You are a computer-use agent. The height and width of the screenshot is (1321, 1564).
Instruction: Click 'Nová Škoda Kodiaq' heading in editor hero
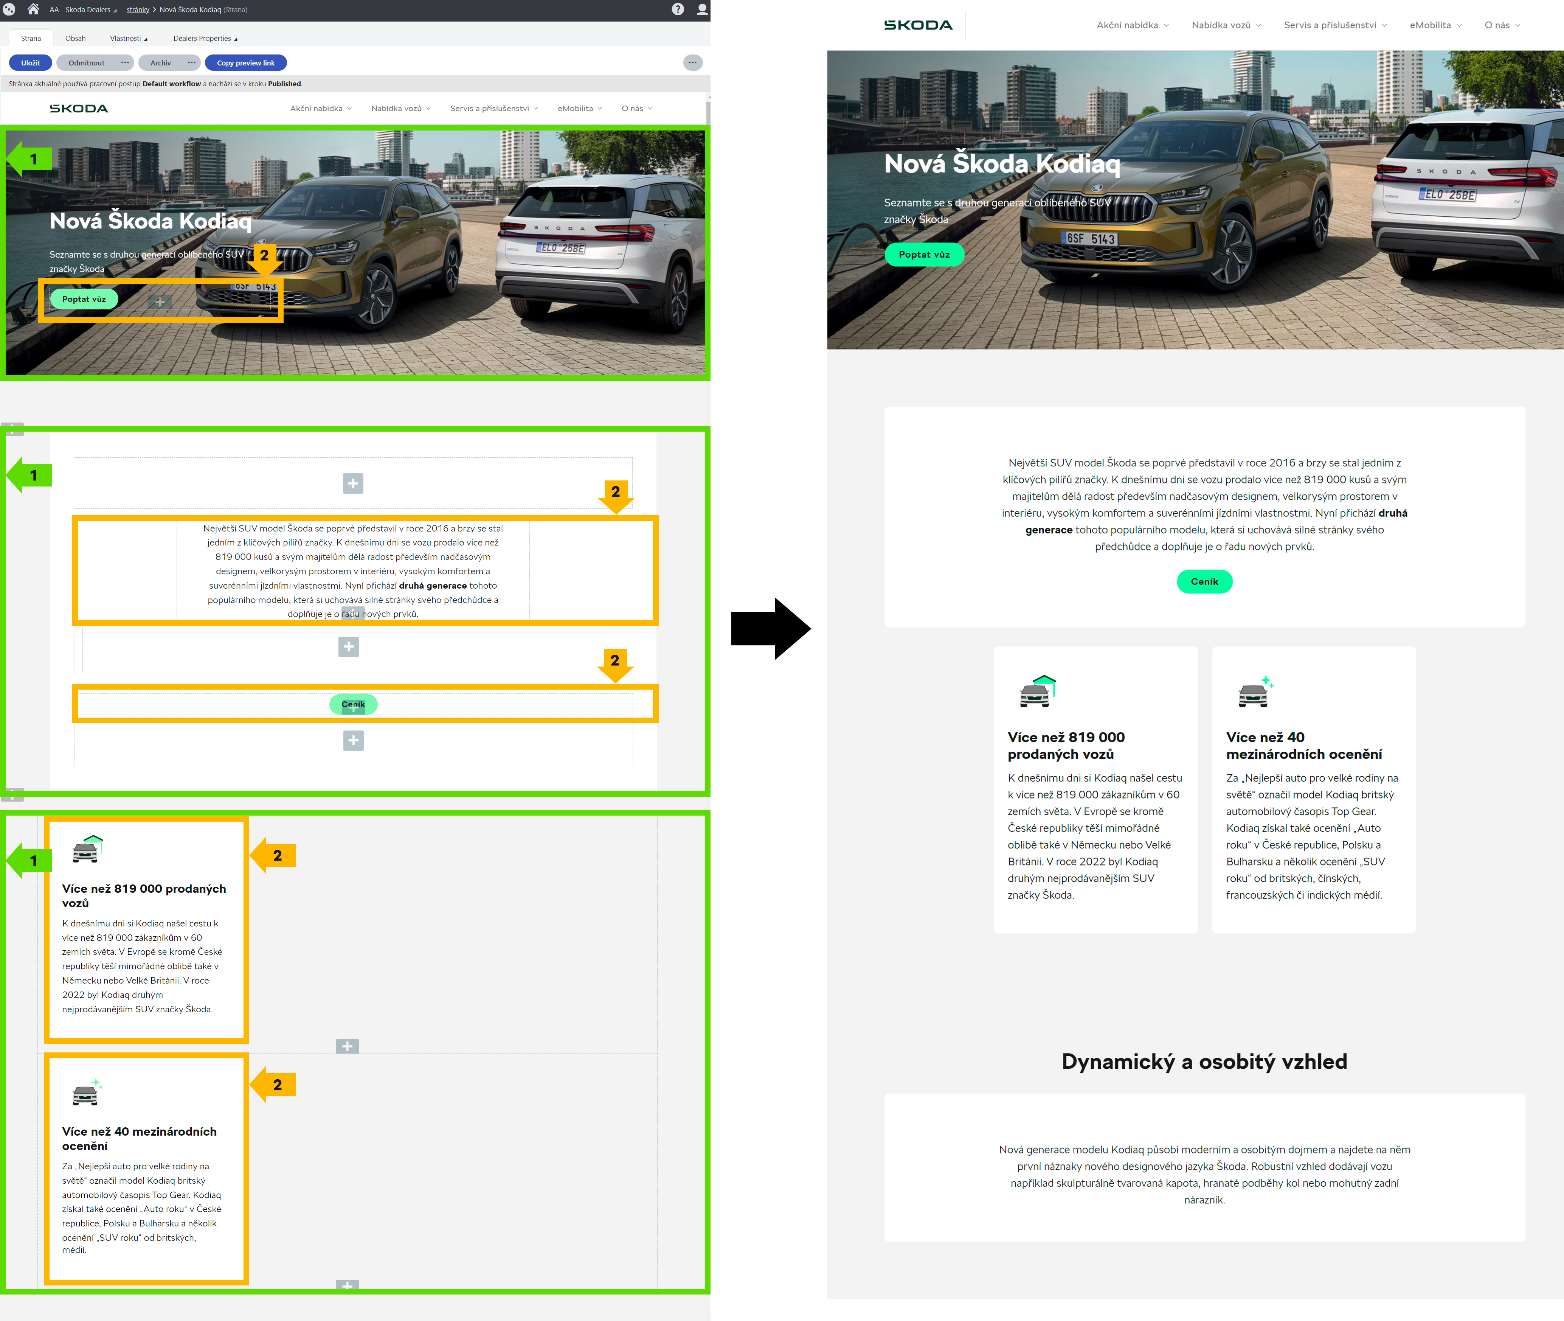(151, 221)
